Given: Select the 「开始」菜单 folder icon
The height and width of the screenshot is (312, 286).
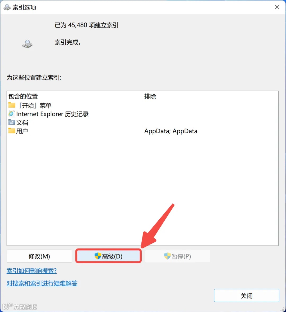Looking at the screenshot, I should point(12,105).
